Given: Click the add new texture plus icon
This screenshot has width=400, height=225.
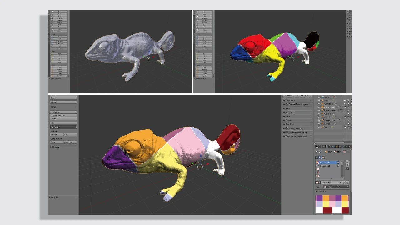Looking at the screenshot, I should 344,182.
